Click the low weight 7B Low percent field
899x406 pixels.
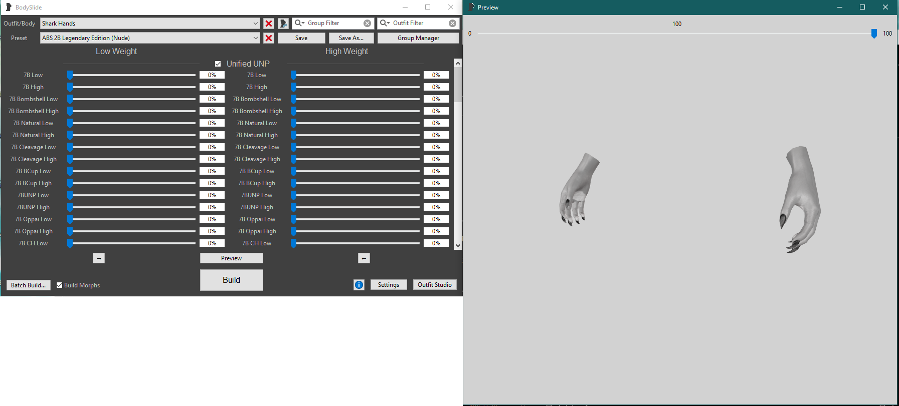pos(212,75)
